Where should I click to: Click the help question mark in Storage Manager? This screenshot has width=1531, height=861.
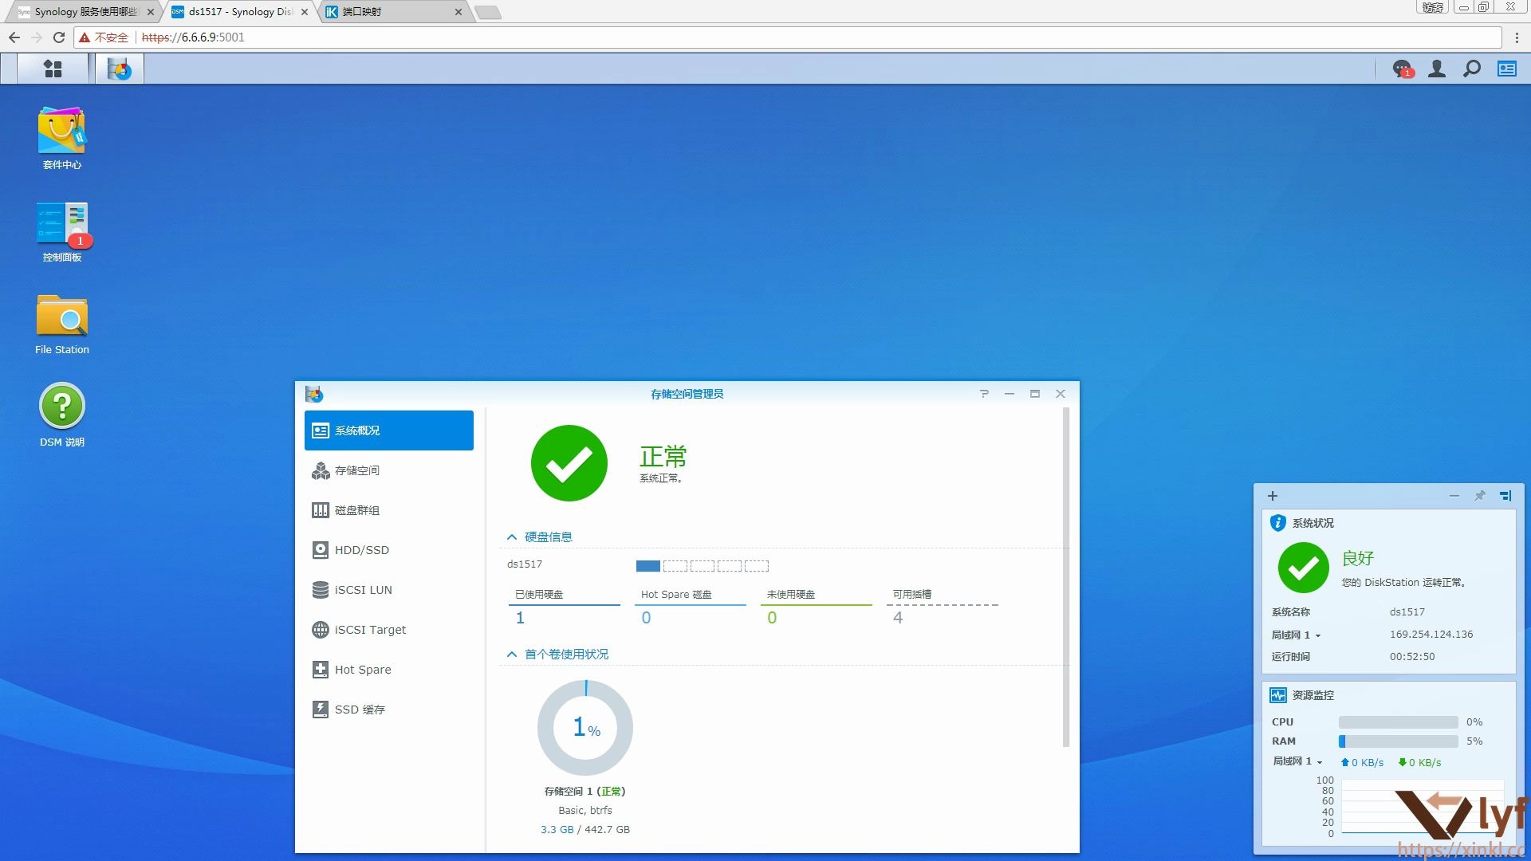pos(984,393)
